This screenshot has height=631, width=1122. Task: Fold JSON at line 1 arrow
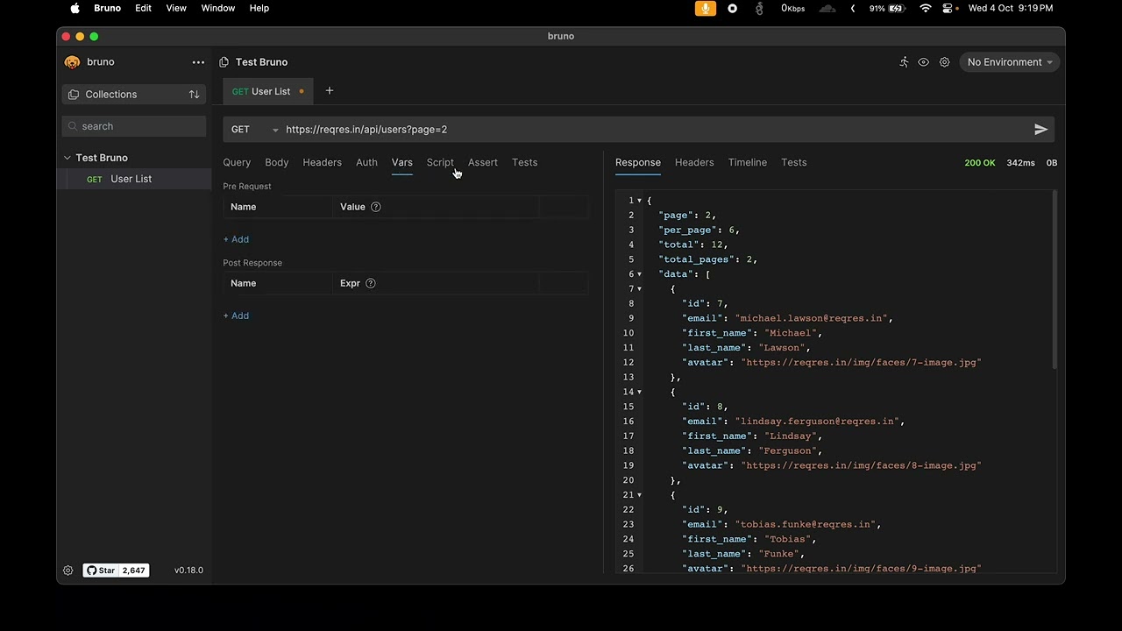coord(639,201)
